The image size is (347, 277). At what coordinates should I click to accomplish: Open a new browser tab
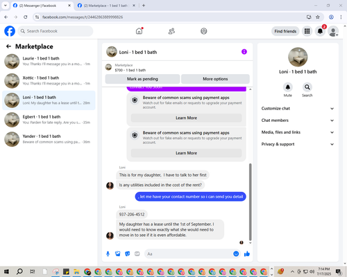click(144, 6)
